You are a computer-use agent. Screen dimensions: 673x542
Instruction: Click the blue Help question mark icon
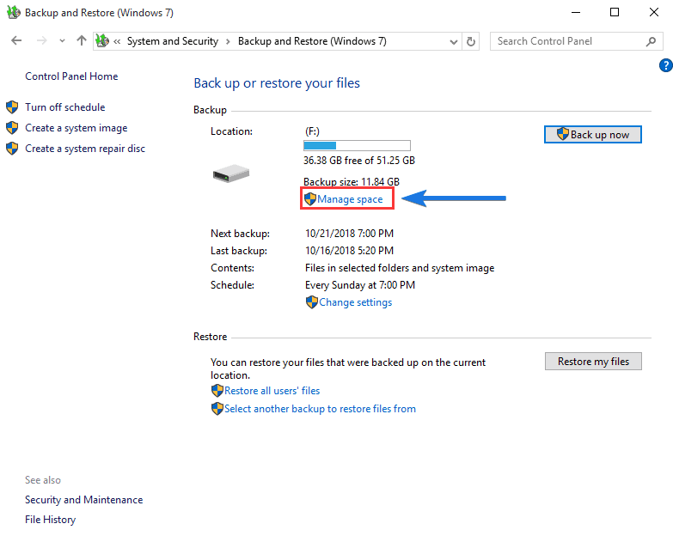(x=665, y=65)
